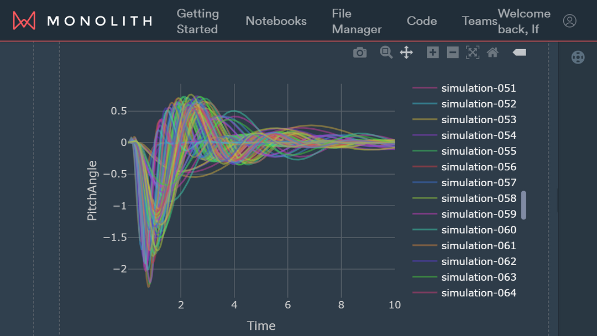Viewport: 597px width, 336px height.
Task: Toggle spike lines tag icon
Action: (x=519, y=53)
